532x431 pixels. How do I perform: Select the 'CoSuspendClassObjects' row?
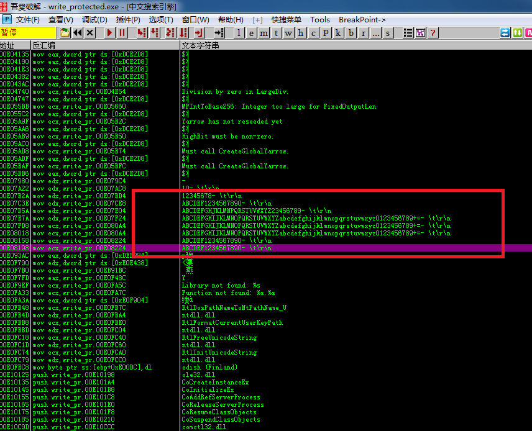click(266, 419)
